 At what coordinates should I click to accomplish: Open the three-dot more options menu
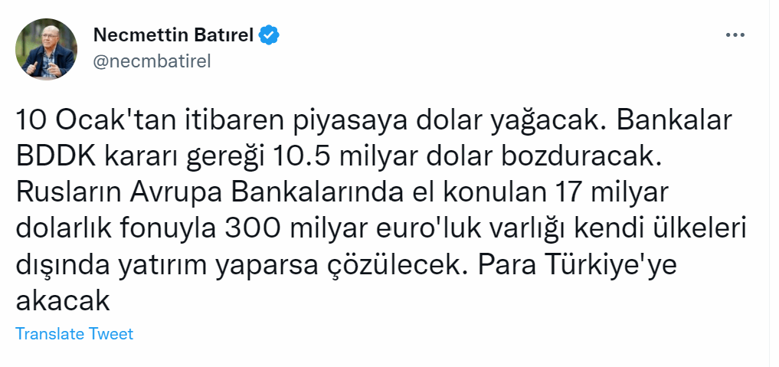(x=735, y=35)
